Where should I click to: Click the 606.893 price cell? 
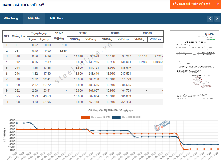coord(126,96)
